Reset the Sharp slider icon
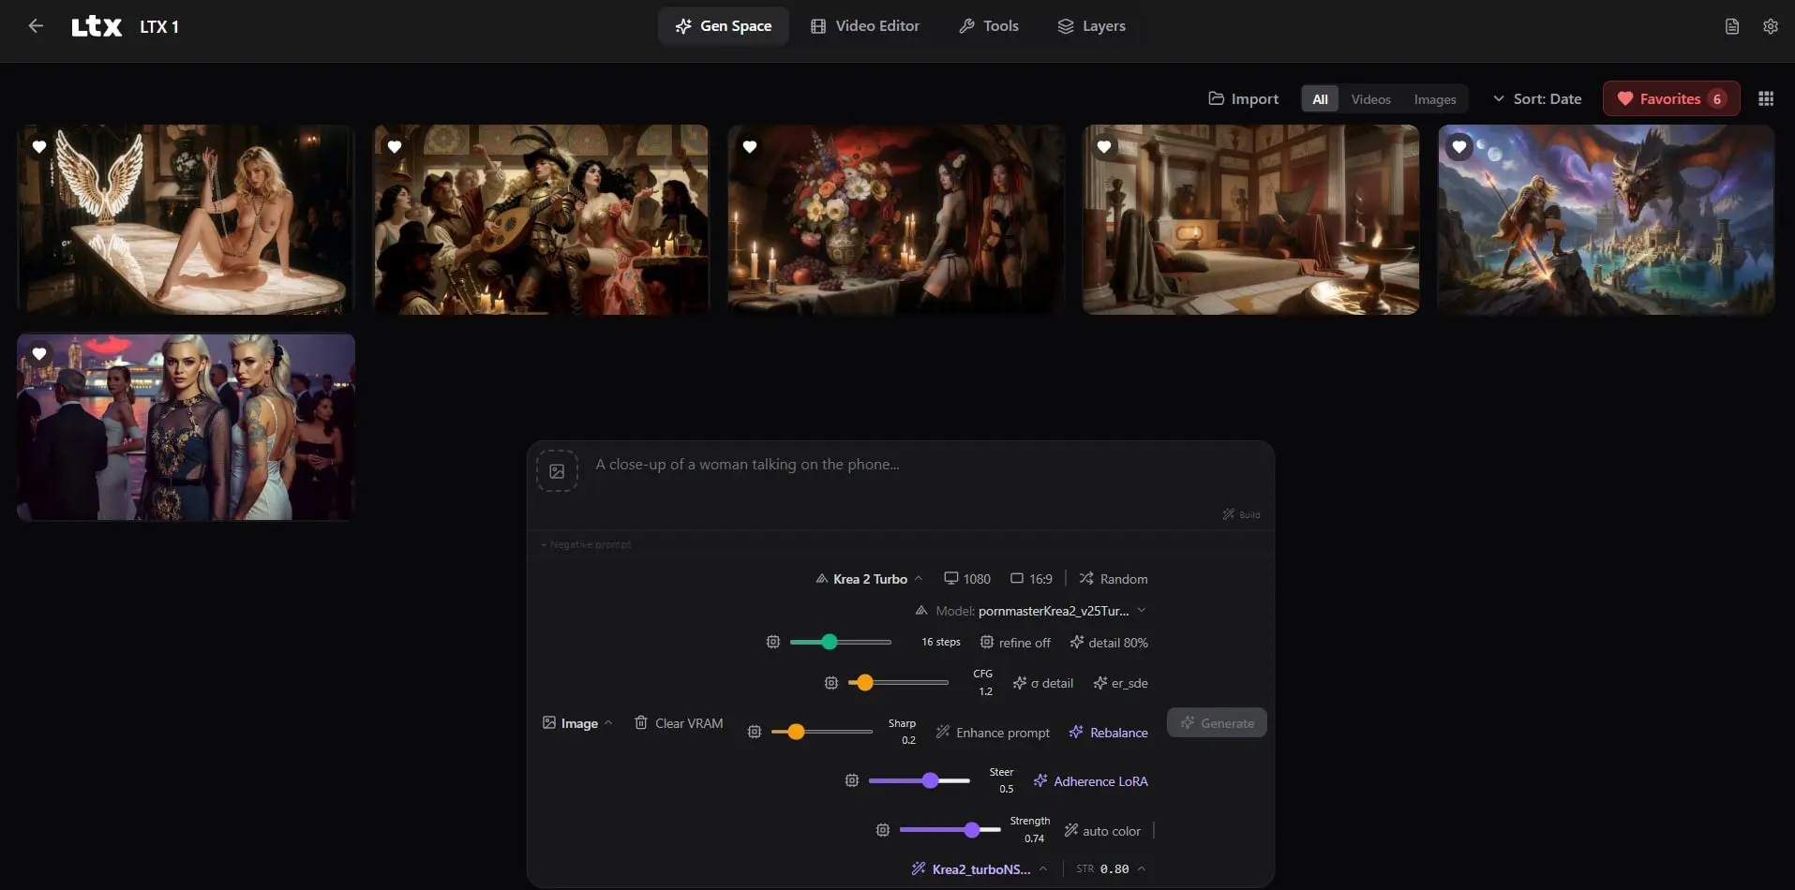The height and width of the screenshot is (890, 1795). pos(755,732)
